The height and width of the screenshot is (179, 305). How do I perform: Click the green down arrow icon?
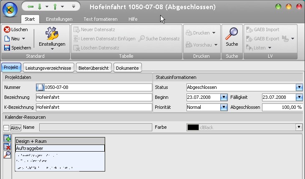point(40,7)
